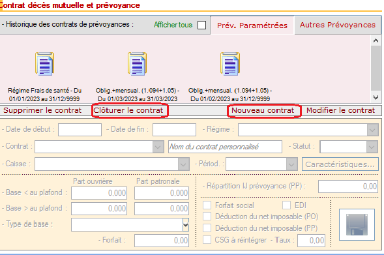Expand the Caisse dropdown list
This screenshot has width=384, height=255.
coord(183,164)
